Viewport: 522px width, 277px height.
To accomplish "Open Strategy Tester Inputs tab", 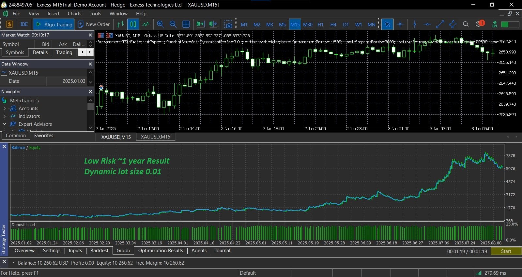I will pyautogui.click(x=75, y=251).
